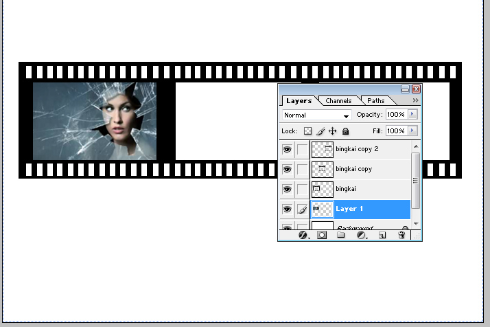Click the bingkai copy 2 layer thumbnail
490x327 pixels.
pos(323,149)
